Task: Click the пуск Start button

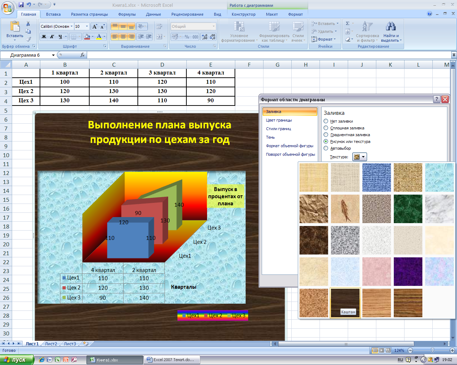Action: tap(17, 360)
